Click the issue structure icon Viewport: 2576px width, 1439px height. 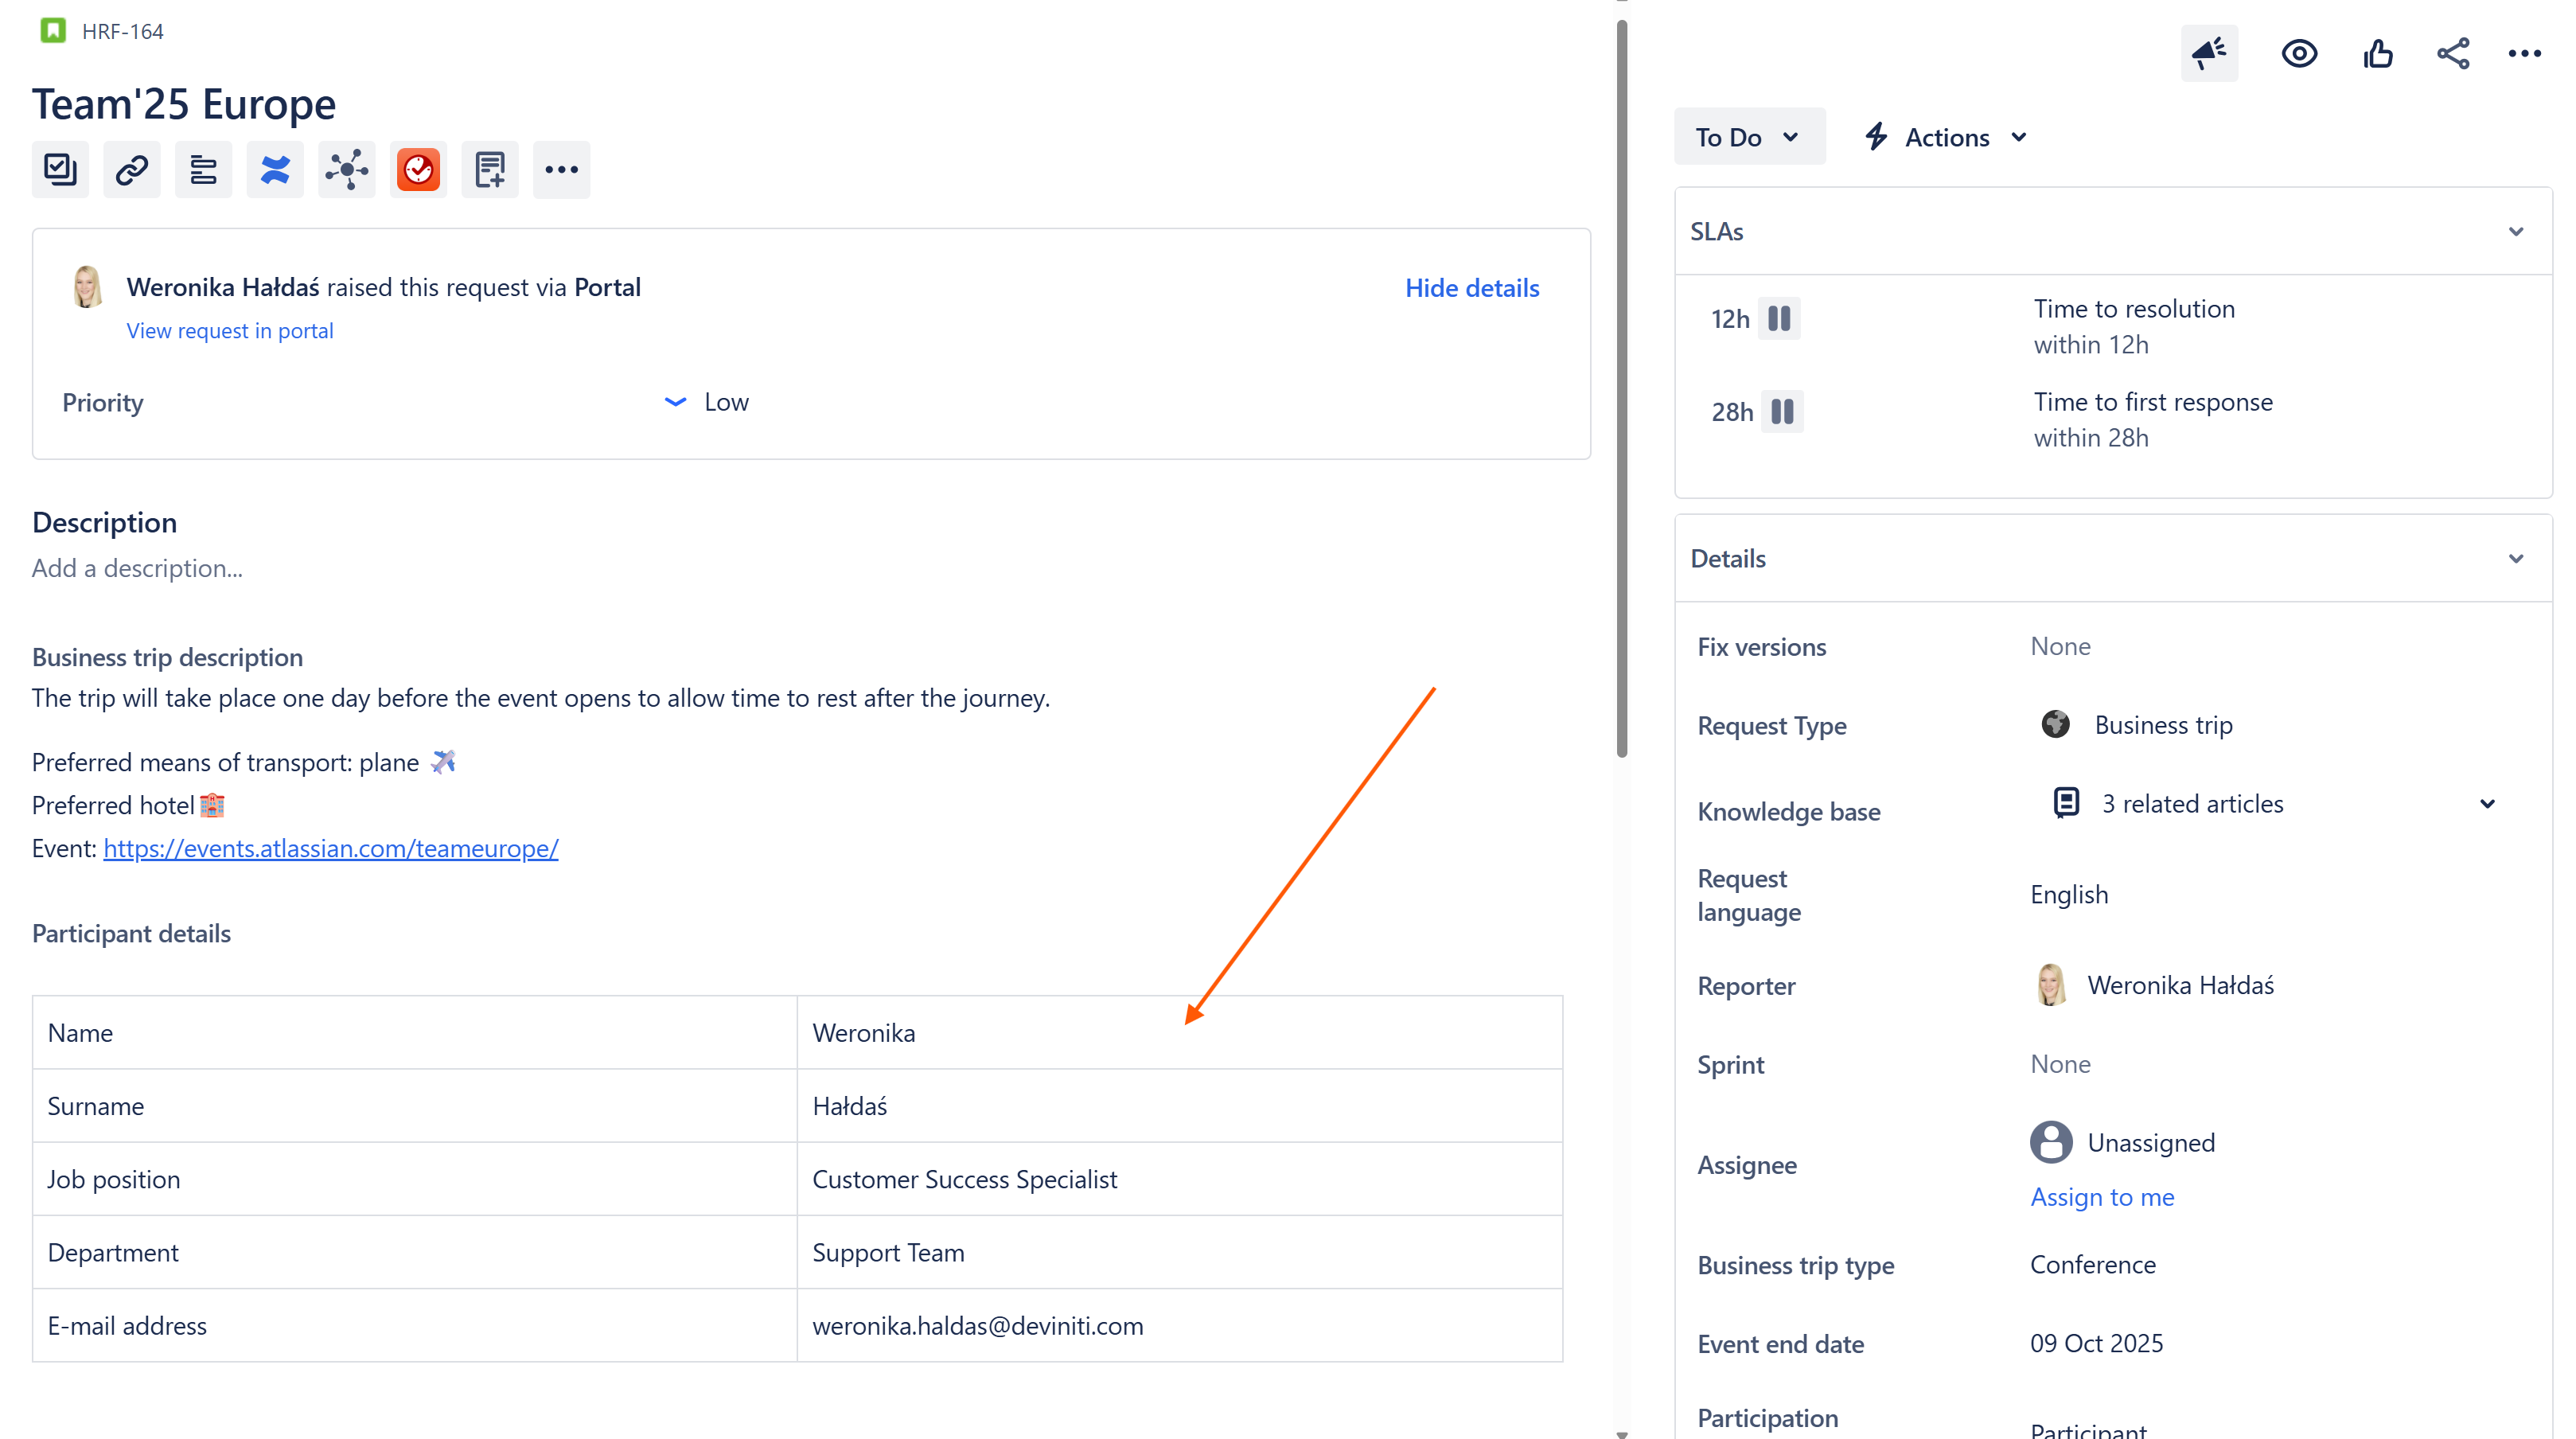(203, 169)
